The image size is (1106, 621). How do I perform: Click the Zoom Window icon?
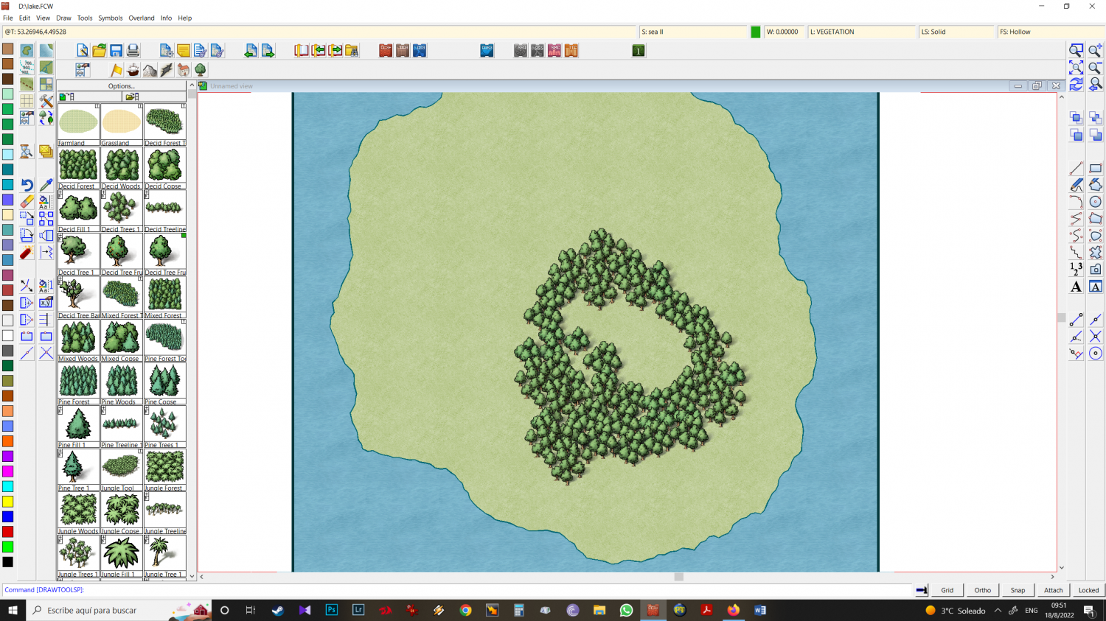point(1077,51)
